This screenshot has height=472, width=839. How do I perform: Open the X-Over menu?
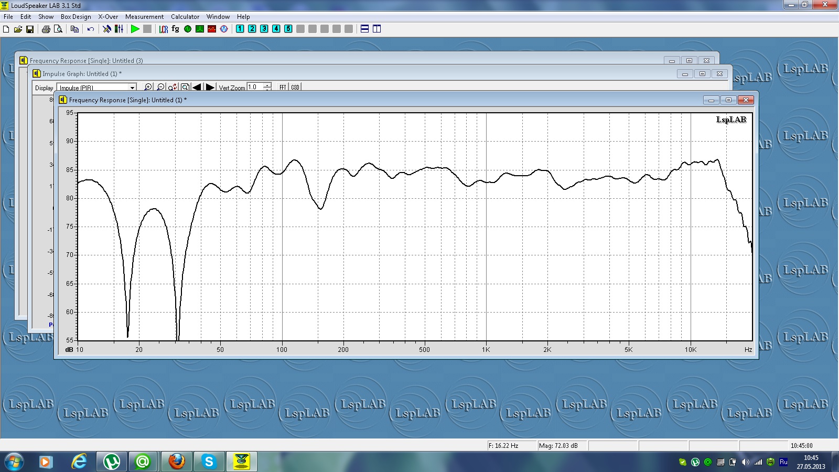pos(108,17)
